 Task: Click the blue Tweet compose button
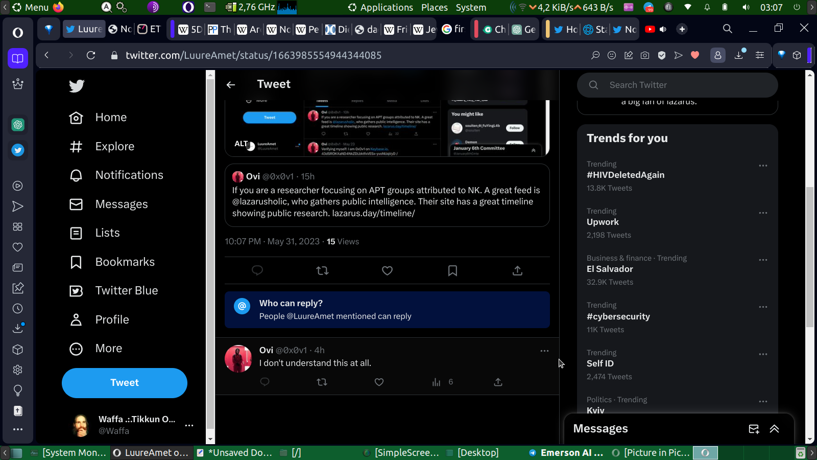click(x=125, y=383)
